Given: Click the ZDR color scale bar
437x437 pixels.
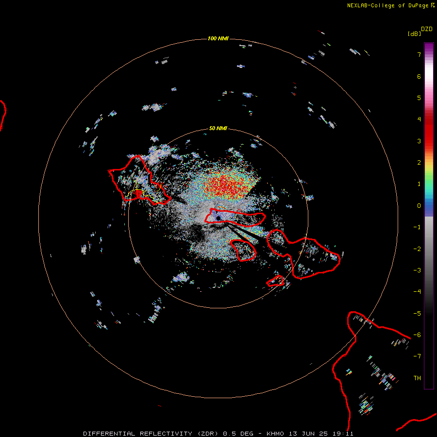Looking at the screenshot, I should coord(429,216).
